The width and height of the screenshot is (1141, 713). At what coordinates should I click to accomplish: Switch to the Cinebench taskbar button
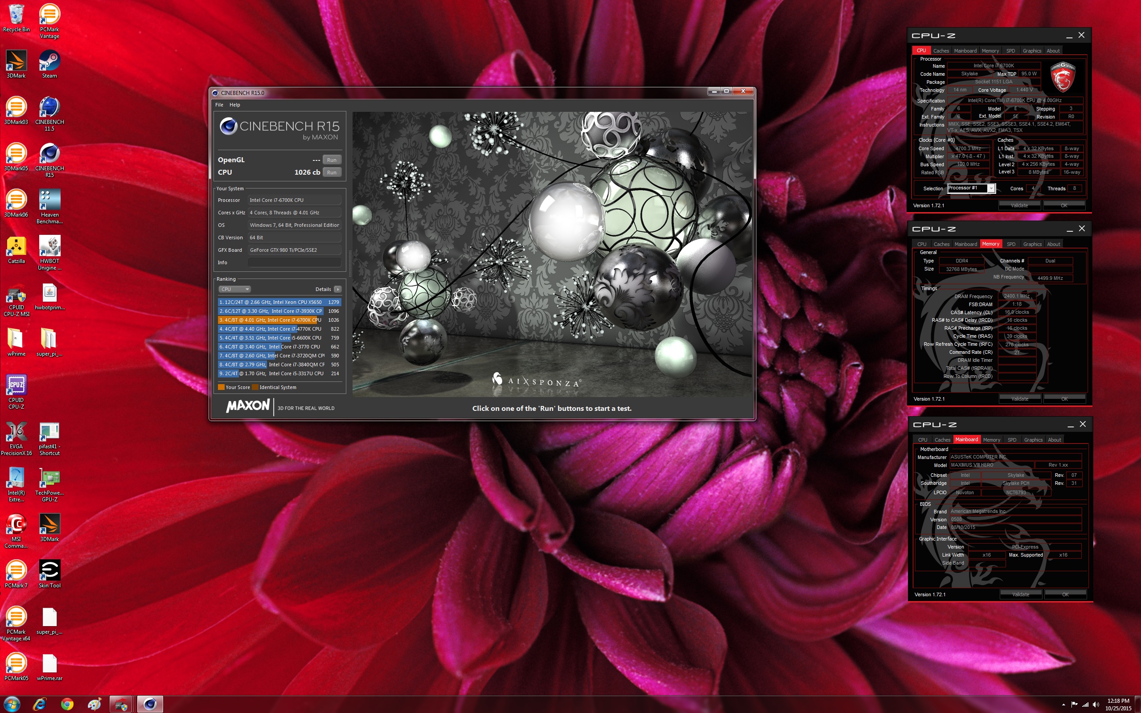[150, 704]
